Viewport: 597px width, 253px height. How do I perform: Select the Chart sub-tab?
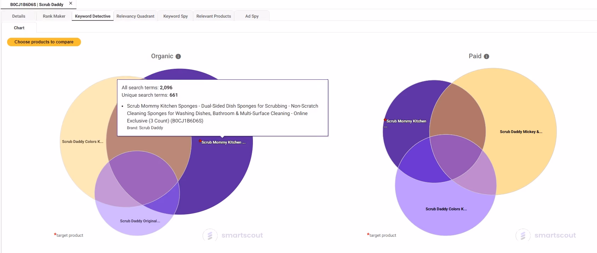point(19,28)
